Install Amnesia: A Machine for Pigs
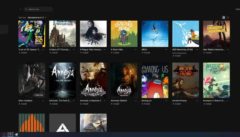 pyautogui.click(x=84, y=104)
